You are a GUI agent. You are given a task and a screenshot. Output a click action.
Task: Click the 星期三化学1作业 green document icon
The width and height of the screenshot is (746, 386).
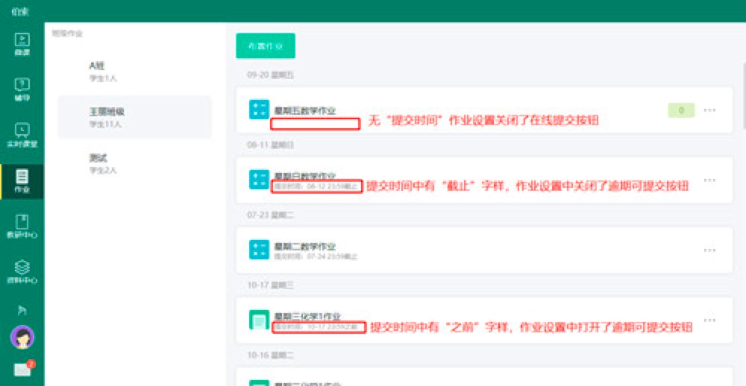click(259, 320)
